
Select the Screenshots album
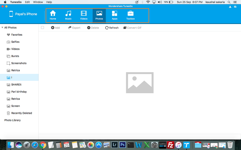[19, 63]
